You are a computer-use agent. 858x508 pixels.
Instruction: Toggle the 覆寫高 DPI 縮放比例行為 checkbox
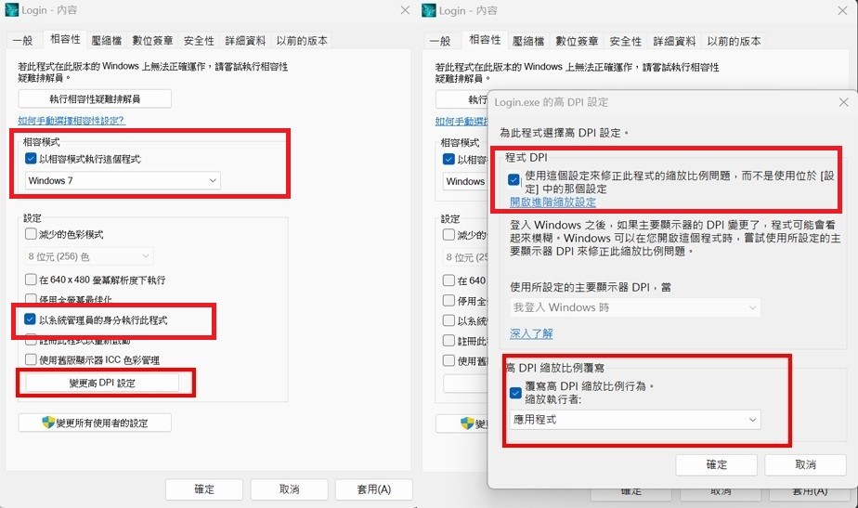click(x=515, y=392)
